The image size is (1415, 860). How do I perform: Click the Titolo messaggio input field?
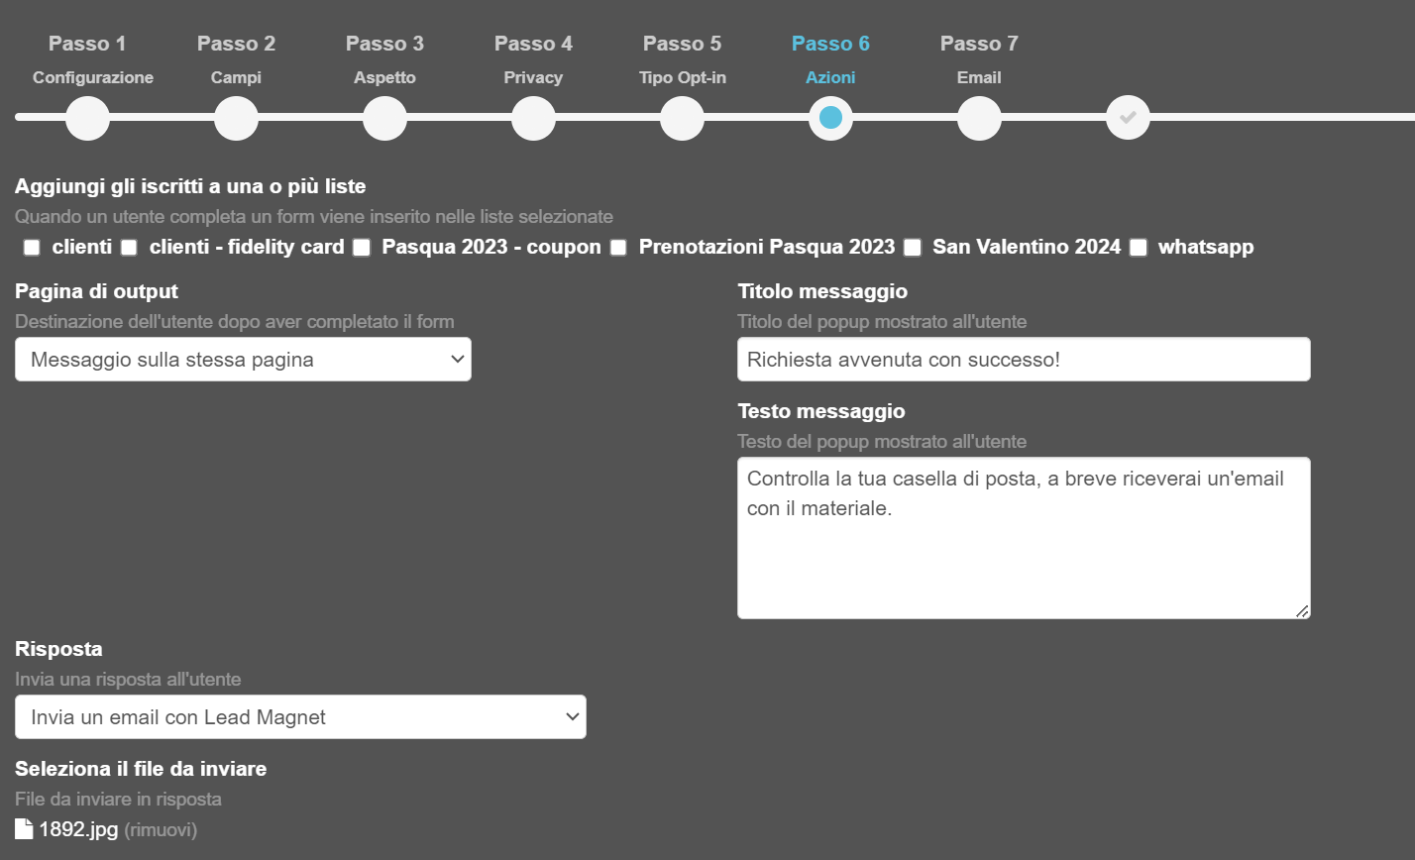pyautogui.click(x=1024, y=359)
